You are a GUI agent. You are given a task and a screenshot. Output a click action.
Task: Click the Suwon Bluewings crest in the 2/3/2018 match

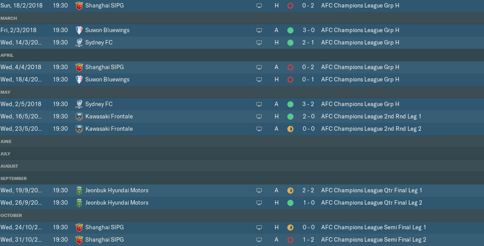click(x=79, y=30)
